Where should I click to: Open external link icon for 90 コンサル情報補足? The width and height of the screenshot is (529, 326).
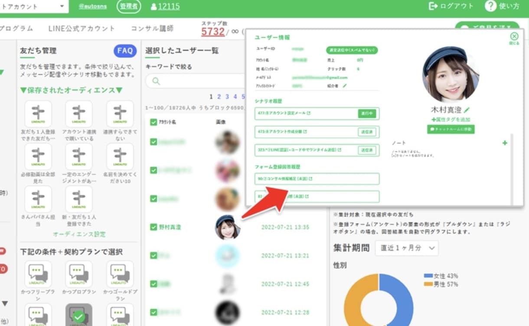[310, 179]
